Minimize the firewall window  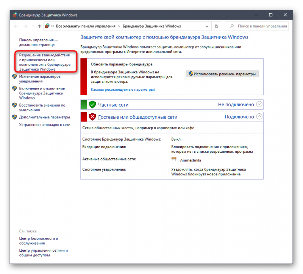tap(257, 15)
